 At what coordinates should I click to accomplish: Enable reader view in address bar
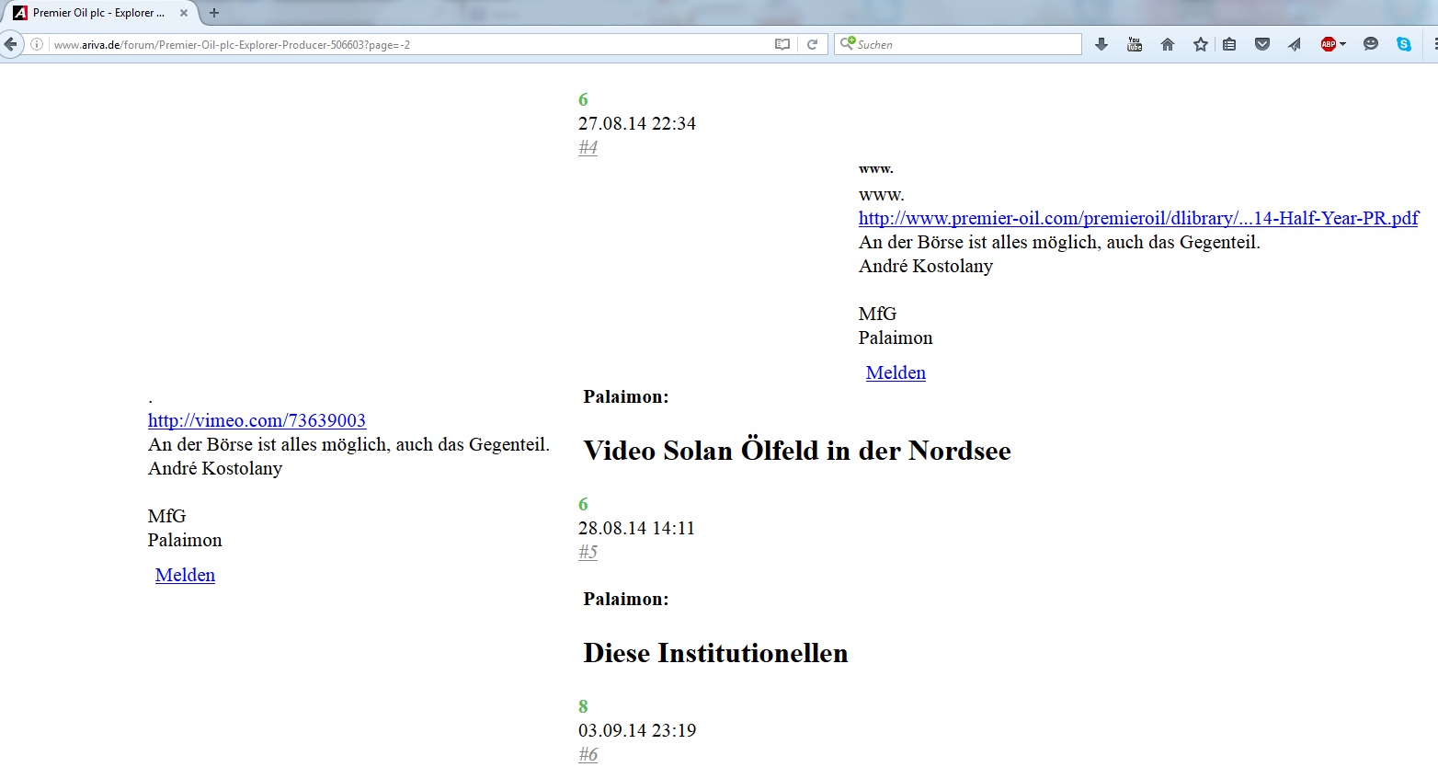[782, 44]
